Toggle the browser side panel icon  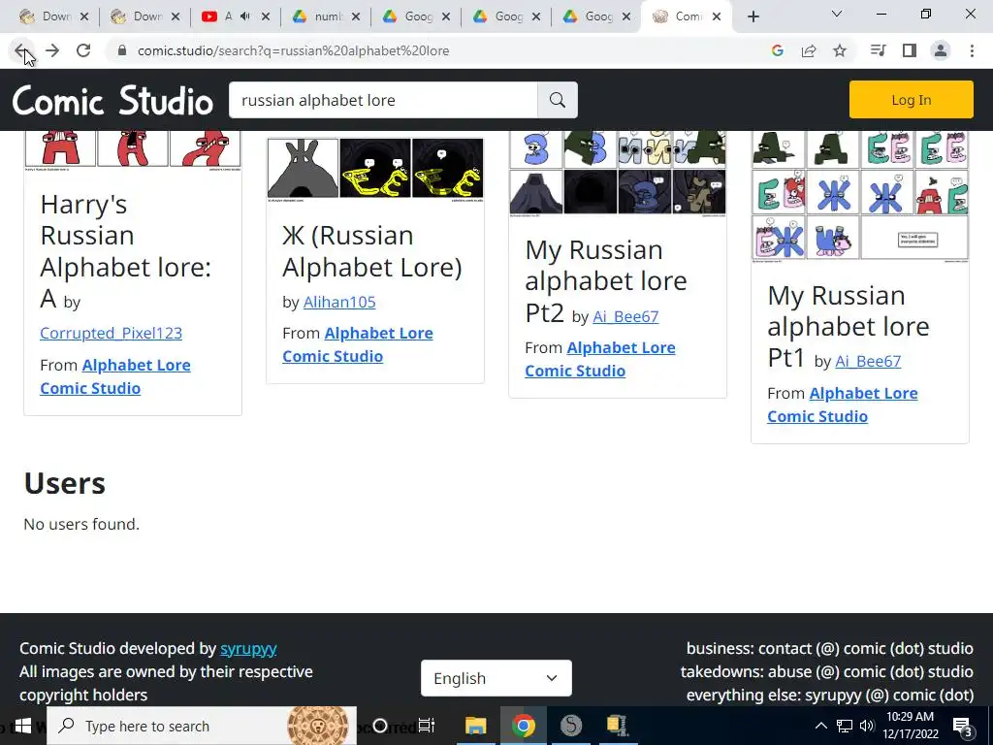910,50
